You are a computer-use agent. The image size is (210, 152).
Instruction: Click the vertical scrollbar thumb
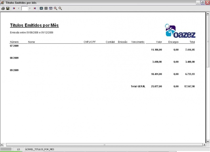coord(208,41)
